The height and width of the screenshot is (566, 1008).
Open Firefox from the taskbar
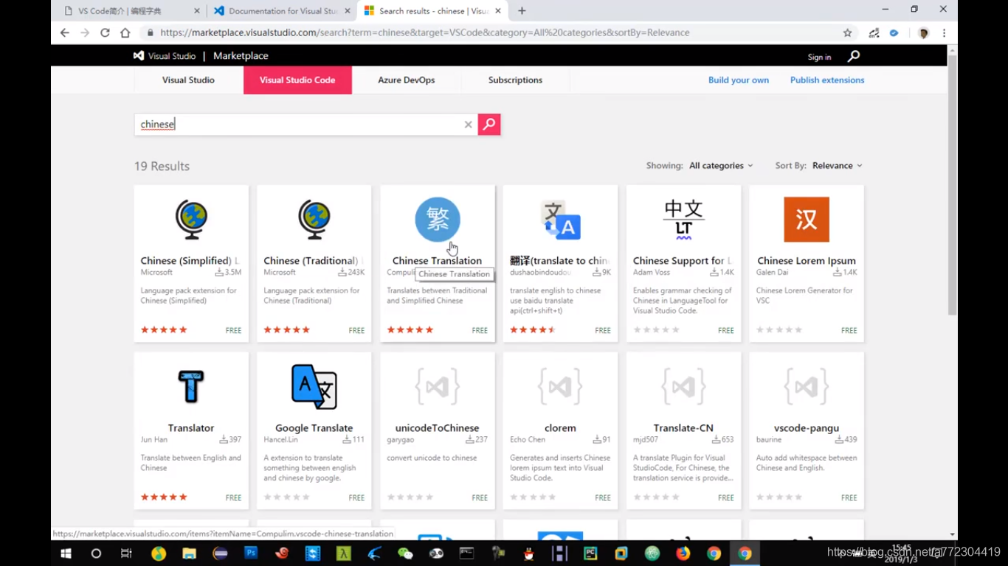(683, 553)
